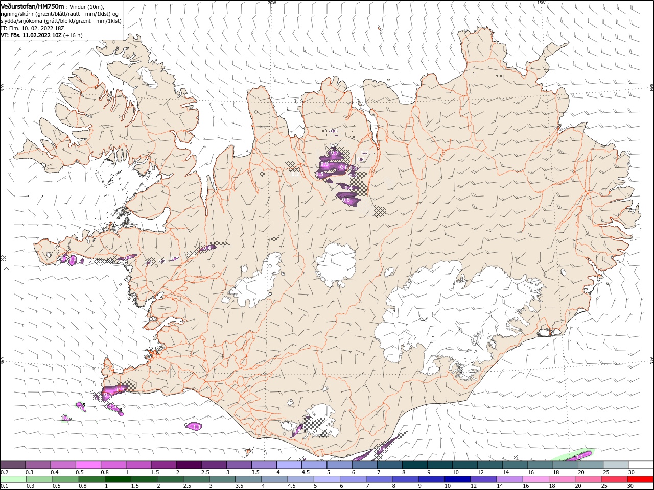Pick the bright pink 0.5 swatch in upper scale
654x490 pixels.
88,465
